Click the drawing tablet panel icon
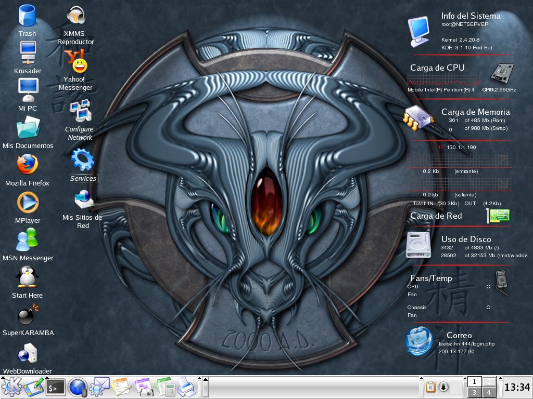This screenshot has height=399, width=533. tap(34, 388)
